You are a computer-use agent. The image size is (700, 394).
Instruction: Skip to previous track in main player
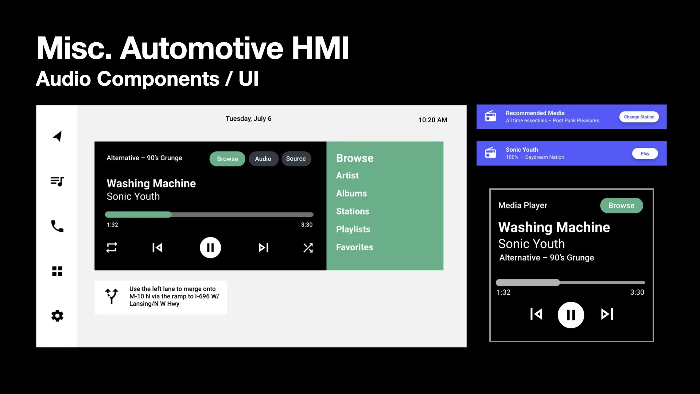coord(157,248)
